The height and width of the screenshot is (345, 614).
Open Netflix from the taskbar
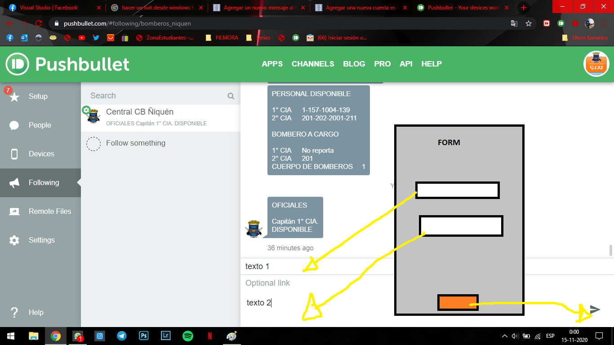point(210,336)
